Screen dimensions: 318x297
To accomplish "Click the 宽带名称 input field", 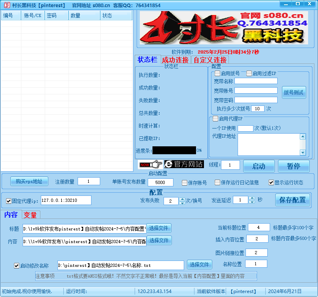I will 256,81.
